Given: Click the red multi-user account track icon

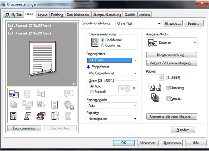Looking at the screenshot, I should pos(41,116).
